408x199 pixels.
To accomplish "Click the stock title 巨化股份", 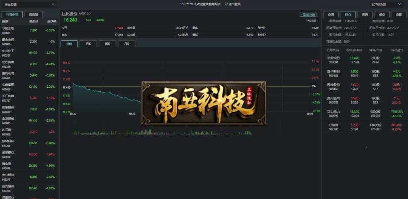I will (69, 14).
